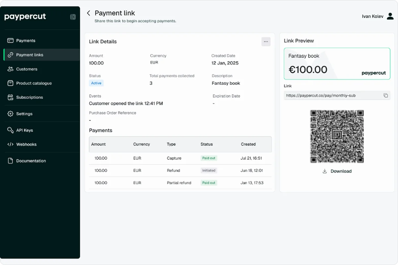Screen dimensions: 398x265
Task: Click the paypercut logo in sidebar
Action: [25, 17]
